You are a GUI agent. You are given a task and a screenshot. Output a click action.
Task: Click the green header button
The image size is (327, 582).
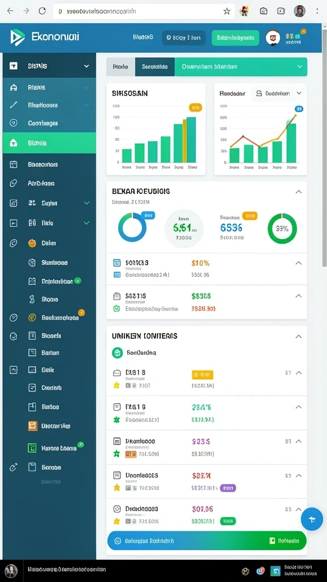click(x=235, y=38)
